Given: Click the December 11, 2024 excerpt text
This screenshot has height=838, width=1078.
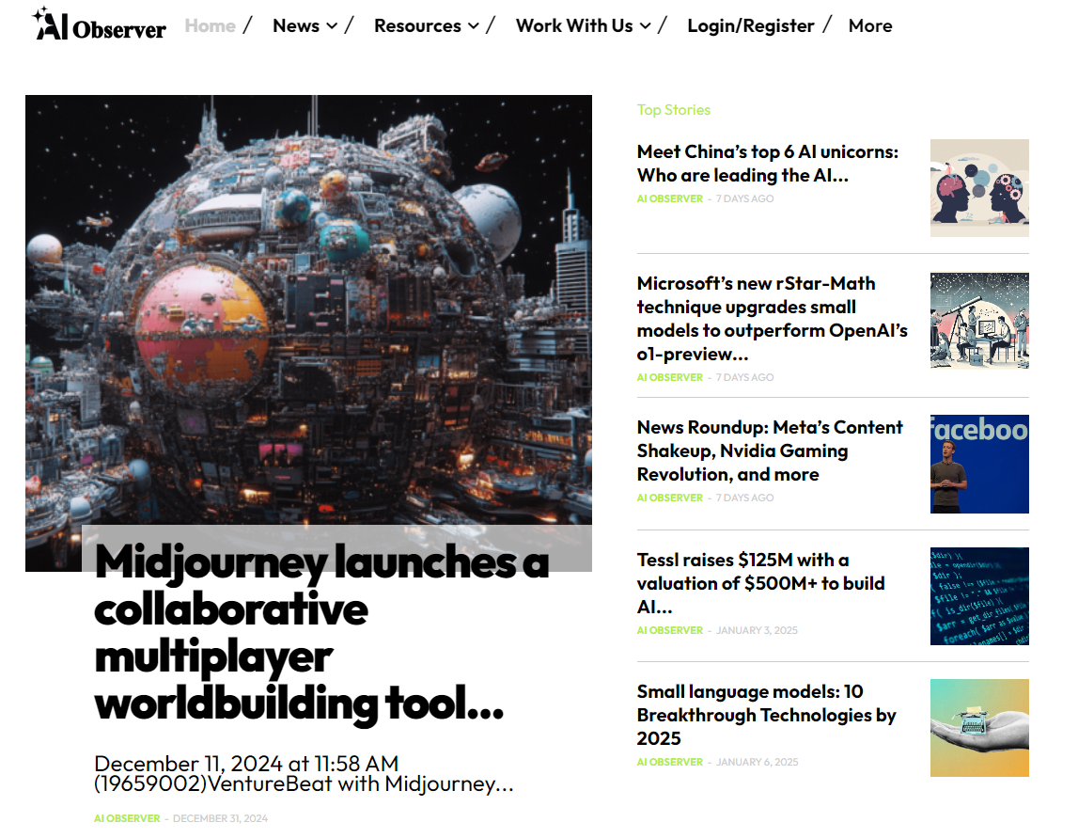Looking at the screenshot, I should [x=304, y=773].
